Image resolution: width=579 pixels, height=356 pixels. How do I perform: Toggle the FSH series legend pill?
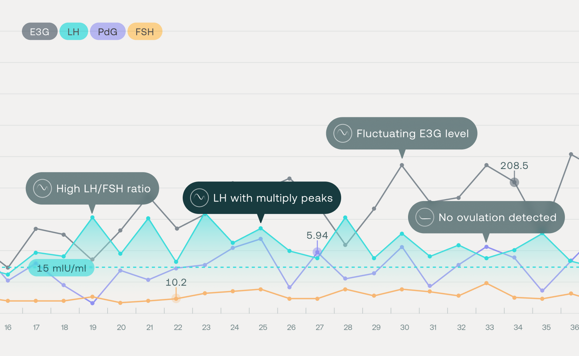tap(145, 32)
